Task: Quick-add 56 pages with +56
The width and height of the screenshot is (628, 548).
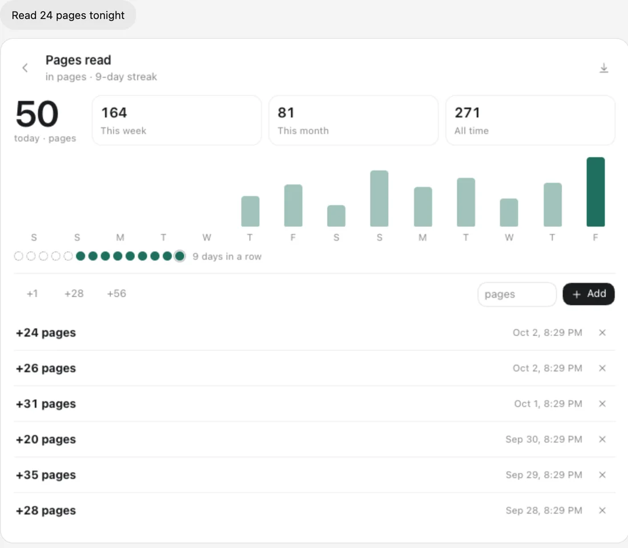Action: click(116, 294)
